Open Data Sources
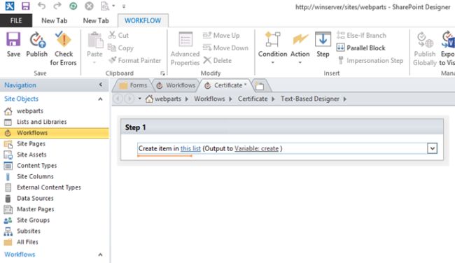The height and width of the screenshot is (263, 455). (x=29, y=199)
